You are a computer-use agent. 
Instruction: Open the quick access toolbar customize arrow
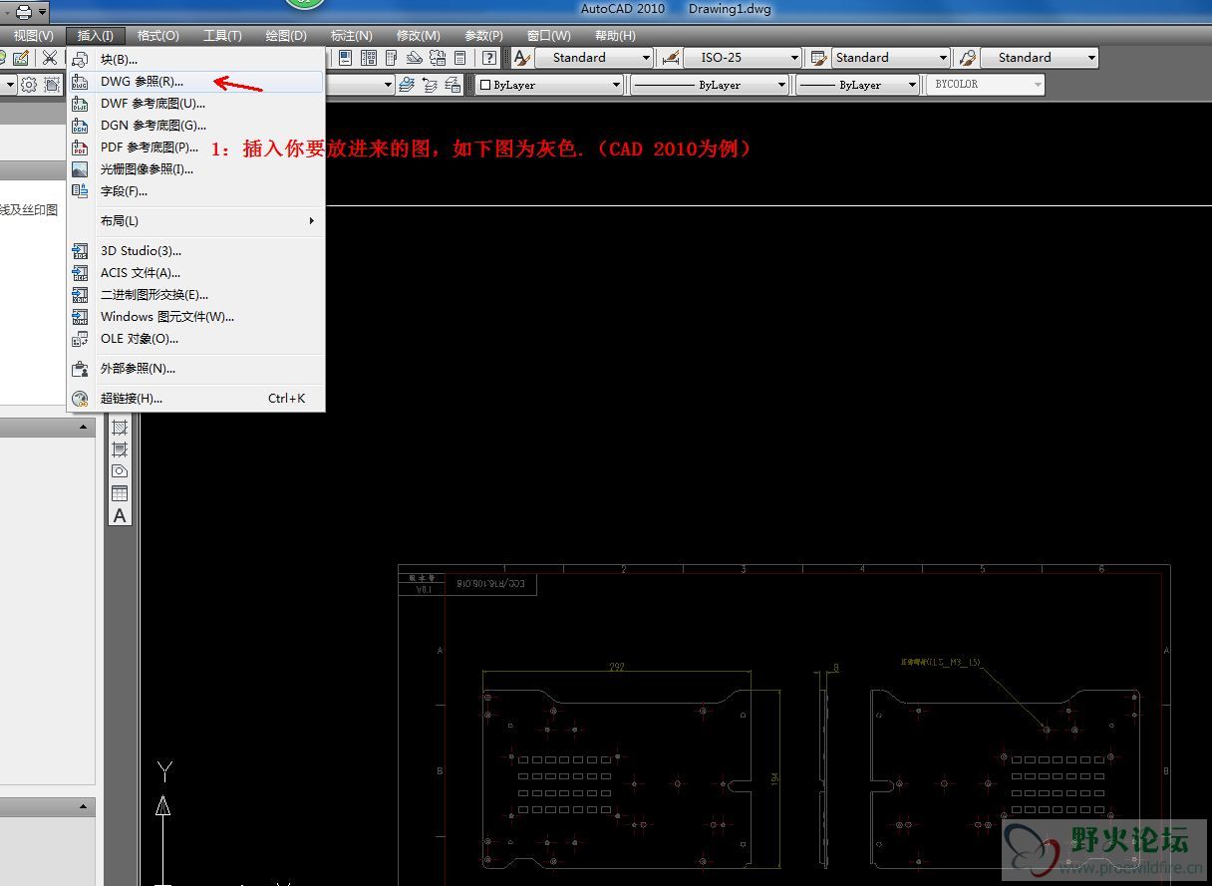(x=43, y=12)
